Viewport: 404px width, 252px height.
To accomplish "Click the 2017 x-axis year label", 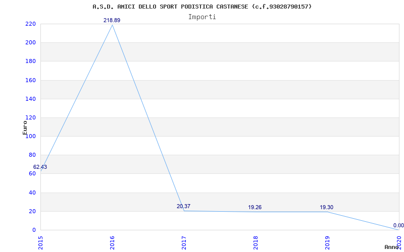I will (184, 243).
